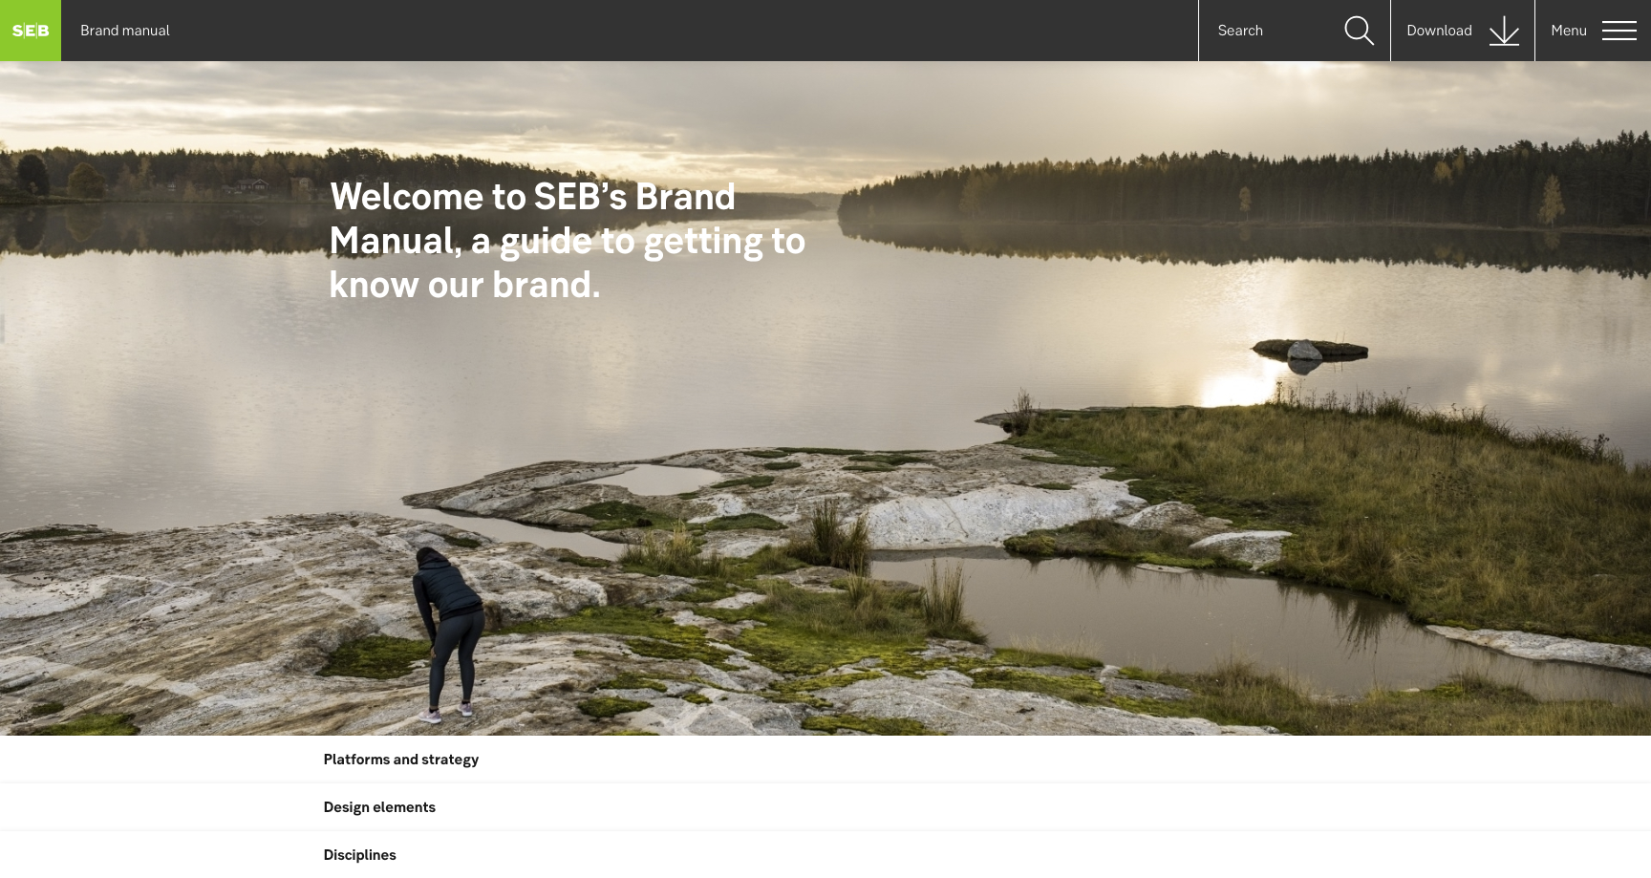This screenshot has height=878, width=1651.
Task: Click the magnifying glass search icon
Action: [x=1359, y=31]
